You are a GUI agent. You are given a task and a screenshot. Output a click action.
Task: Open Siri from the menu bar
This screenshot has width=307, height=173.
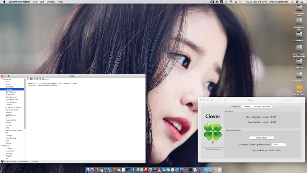point(297,2)
